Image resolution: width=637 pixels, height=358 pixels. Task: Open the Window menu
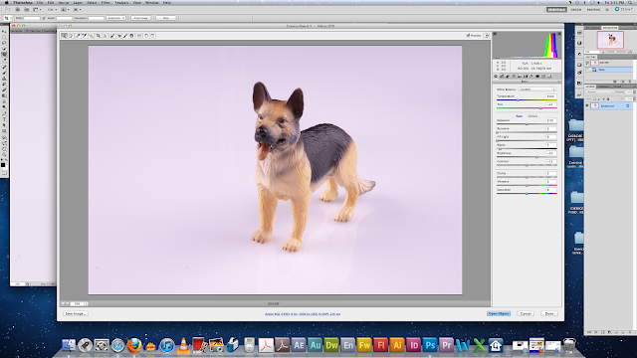[152, 2]
